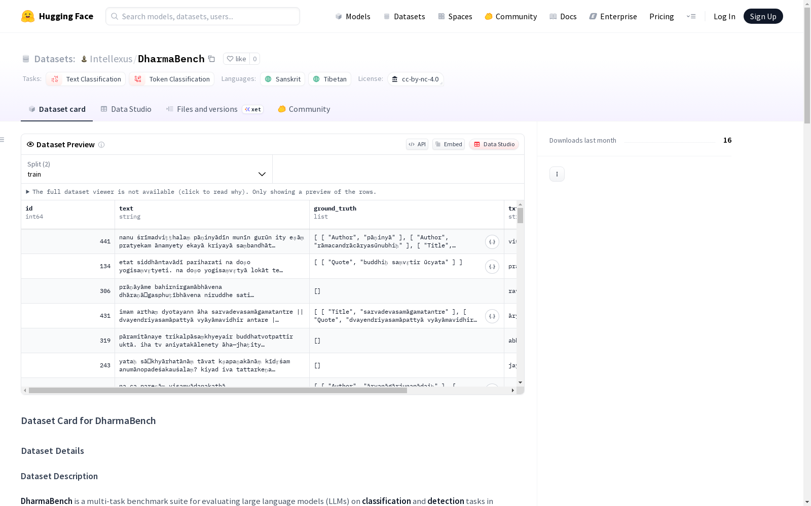Go to the Pricing page
This screenshot has width=811, height=506.
click(x=661, y=16)
